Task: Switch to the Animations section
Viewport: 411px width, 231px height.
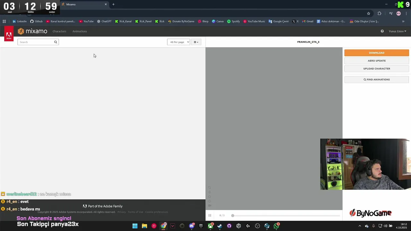Action: 80,31
